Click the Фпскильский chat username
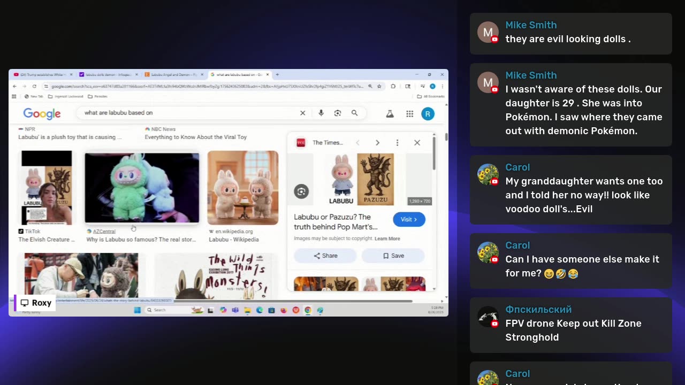This screenshot has width=685, height=385. (x=538, y=310)
